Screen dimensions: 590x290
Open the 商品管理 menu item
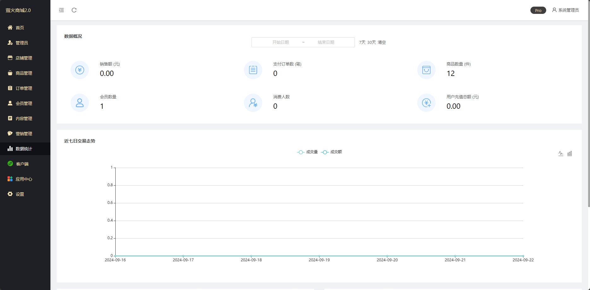[x=25, y=73]
